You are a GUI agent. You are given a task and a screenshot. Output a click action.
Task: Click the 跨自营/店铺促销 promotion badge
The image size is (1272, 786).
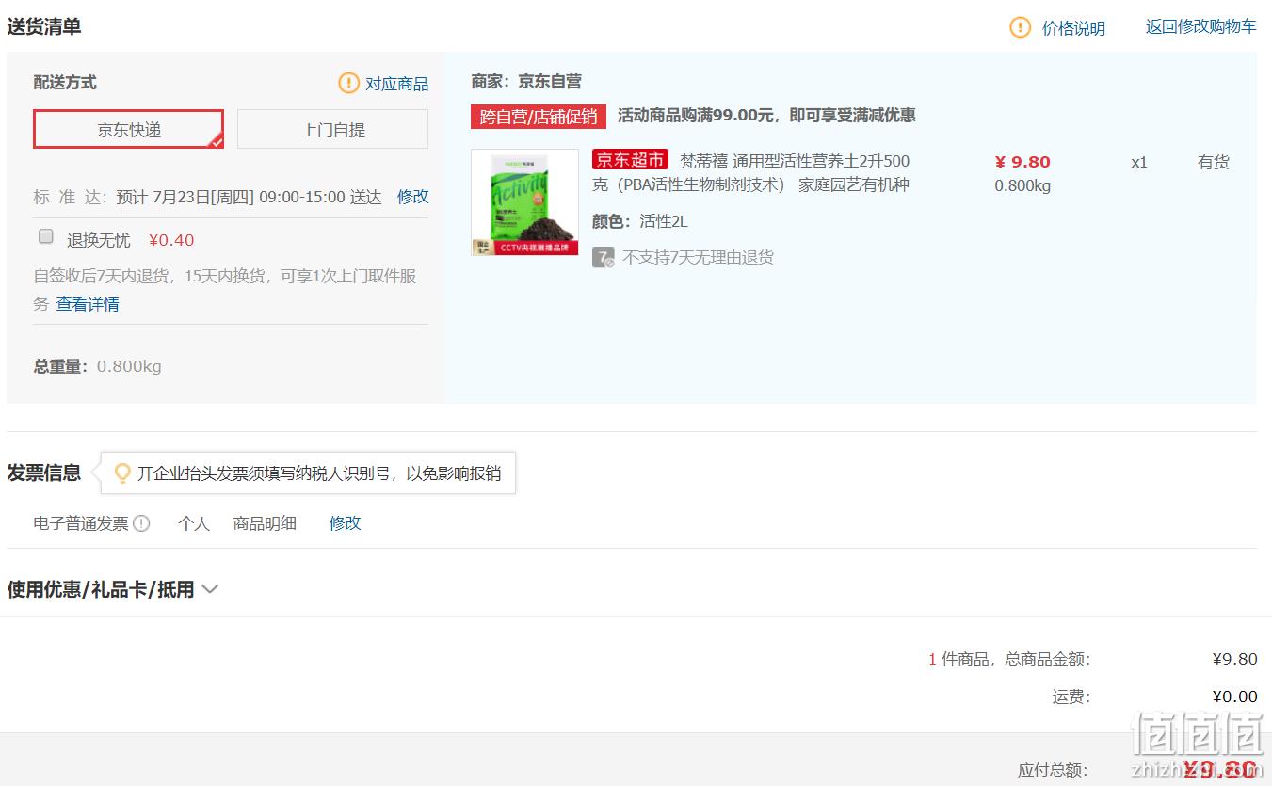click(x=539, y=116)
